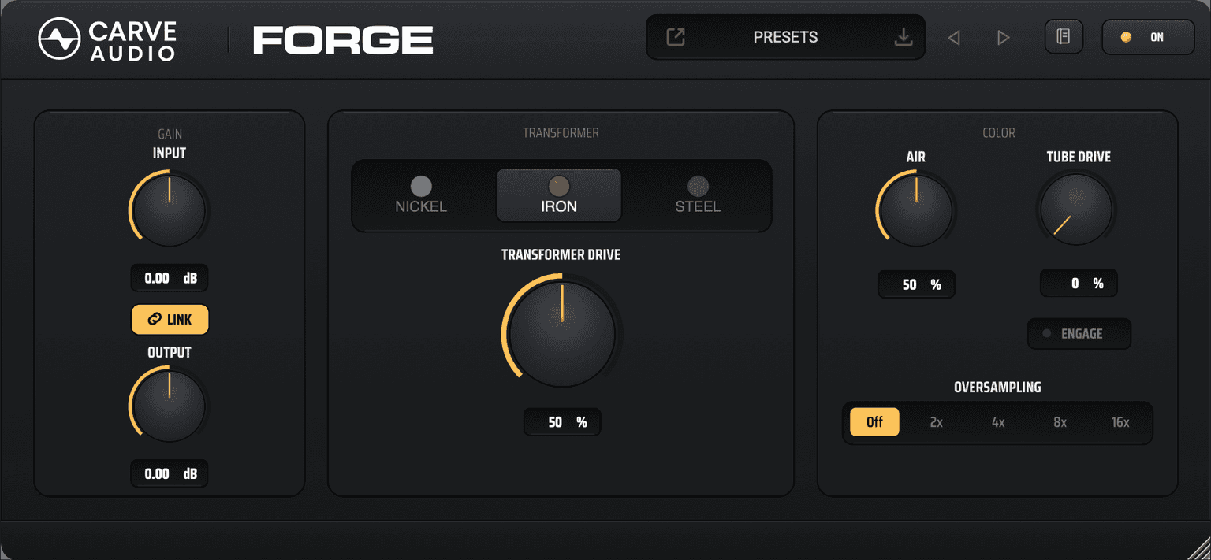
Task: Select the NICKEL transformer type
Action: point(421,195)
